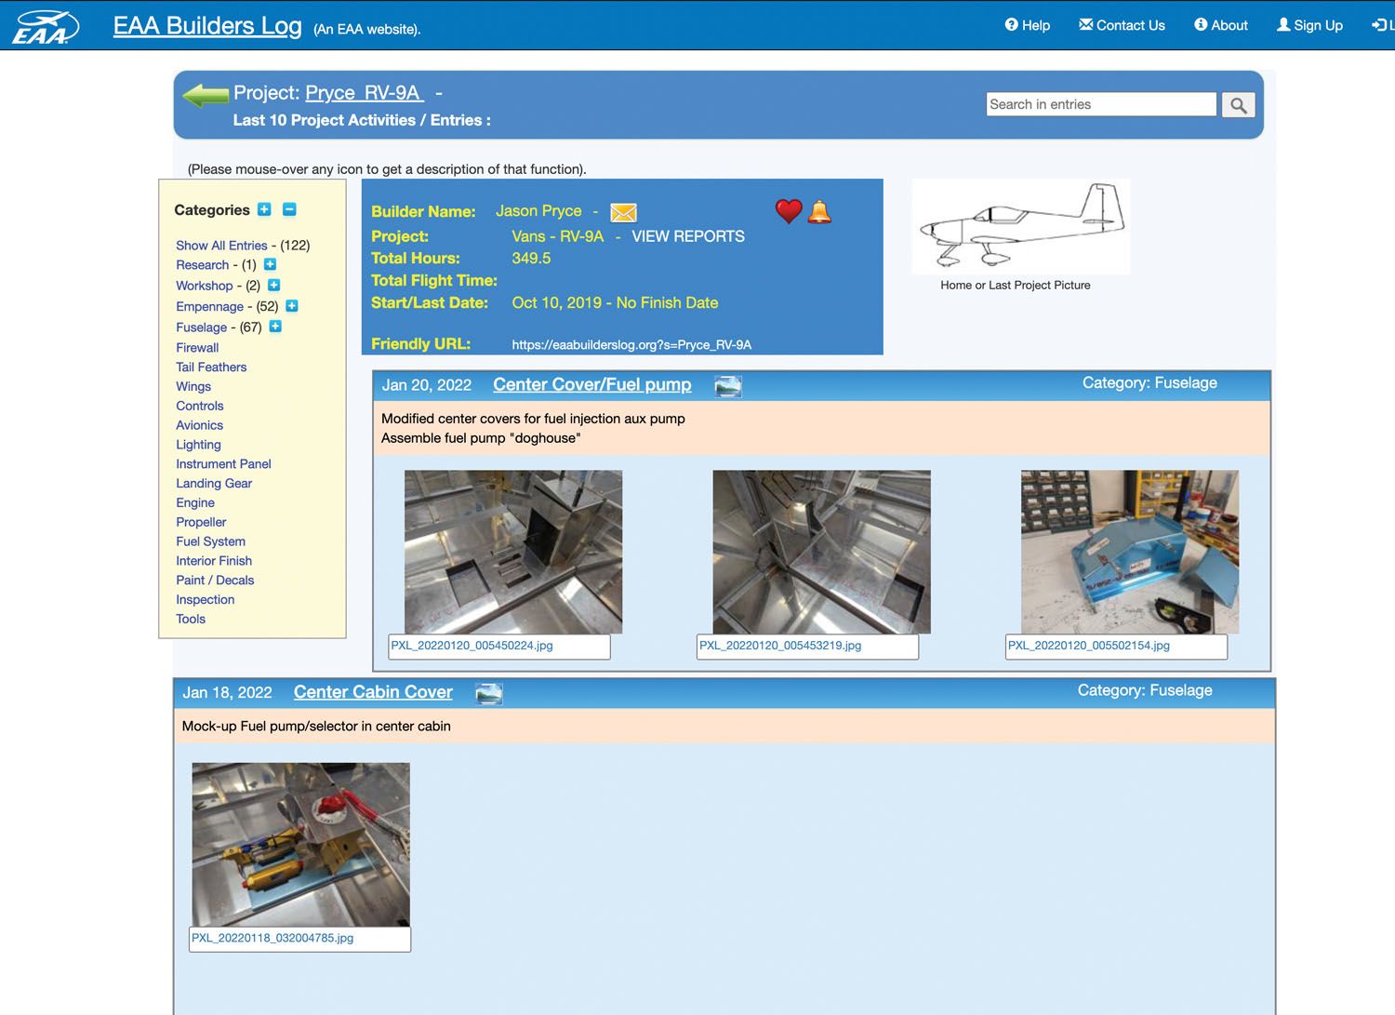This screenshot has width=1395, height=1015.
Task: Click Total Hours value 349.5
Action: [x=531, y=259]
